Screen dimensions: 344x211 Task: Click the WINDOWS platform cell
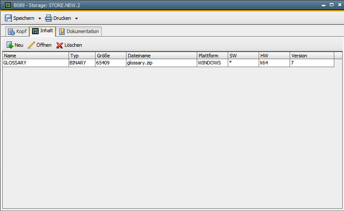pyautogui.click(x=212, y=63)
